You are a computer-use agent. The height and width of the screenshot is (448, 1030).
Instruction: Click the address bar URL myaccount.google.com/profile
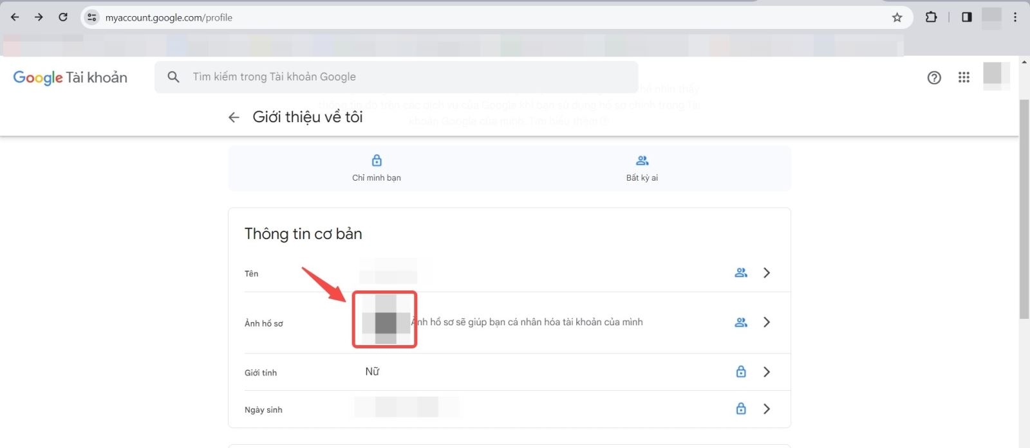coord(169,17)
